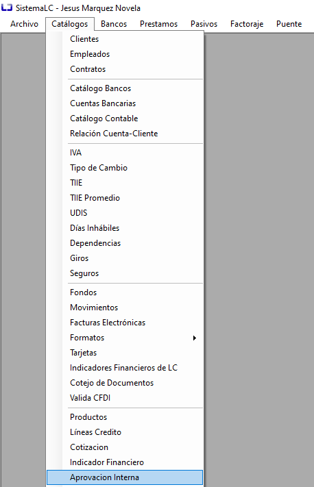Choose Tipo de Cambio entry

tap(125, 168)
